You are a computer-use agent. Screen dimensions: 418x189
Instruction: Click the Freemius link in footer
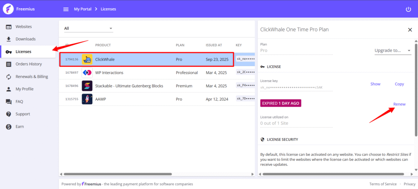91,184
